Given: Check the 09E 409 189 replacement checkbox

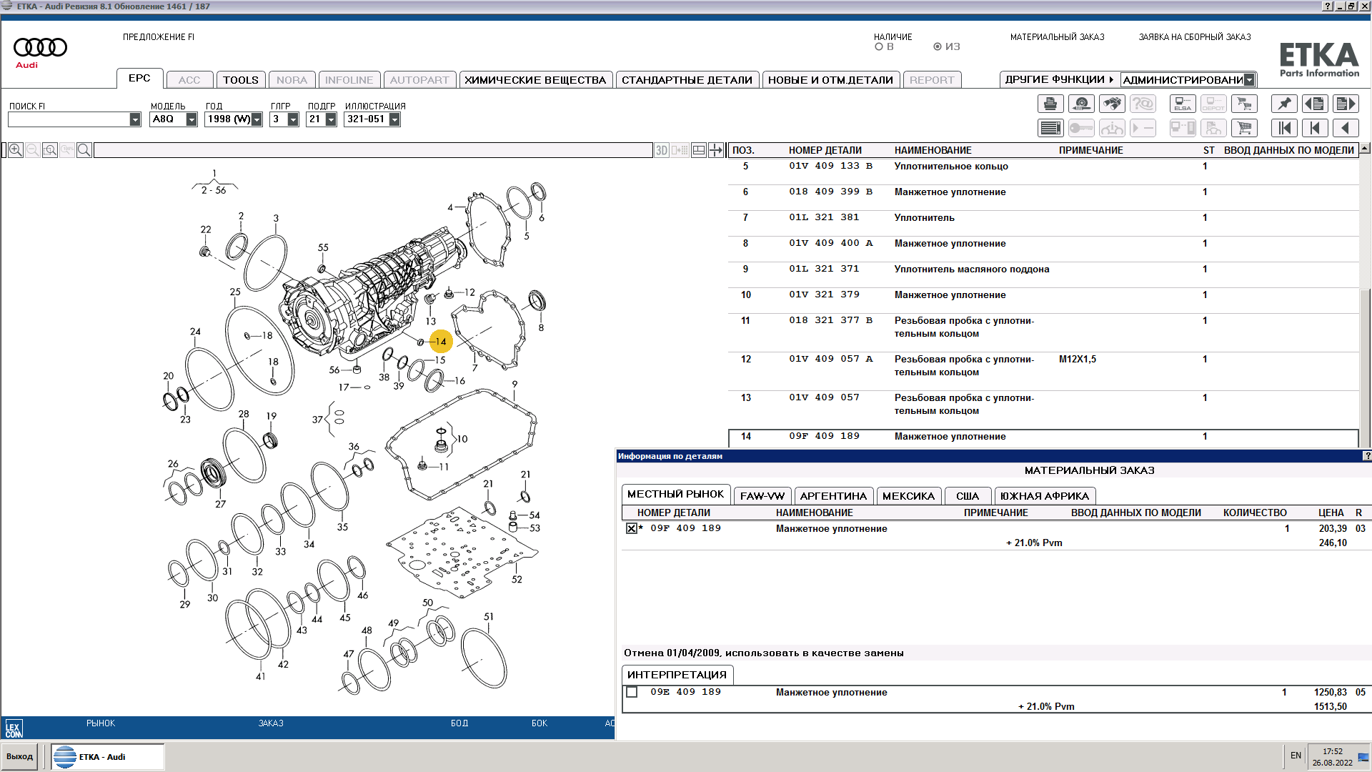Looking at the screenshot, I should pos(632,693).
